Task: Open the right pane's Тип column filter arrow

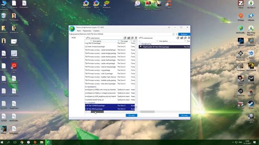Action: [185, 41]
